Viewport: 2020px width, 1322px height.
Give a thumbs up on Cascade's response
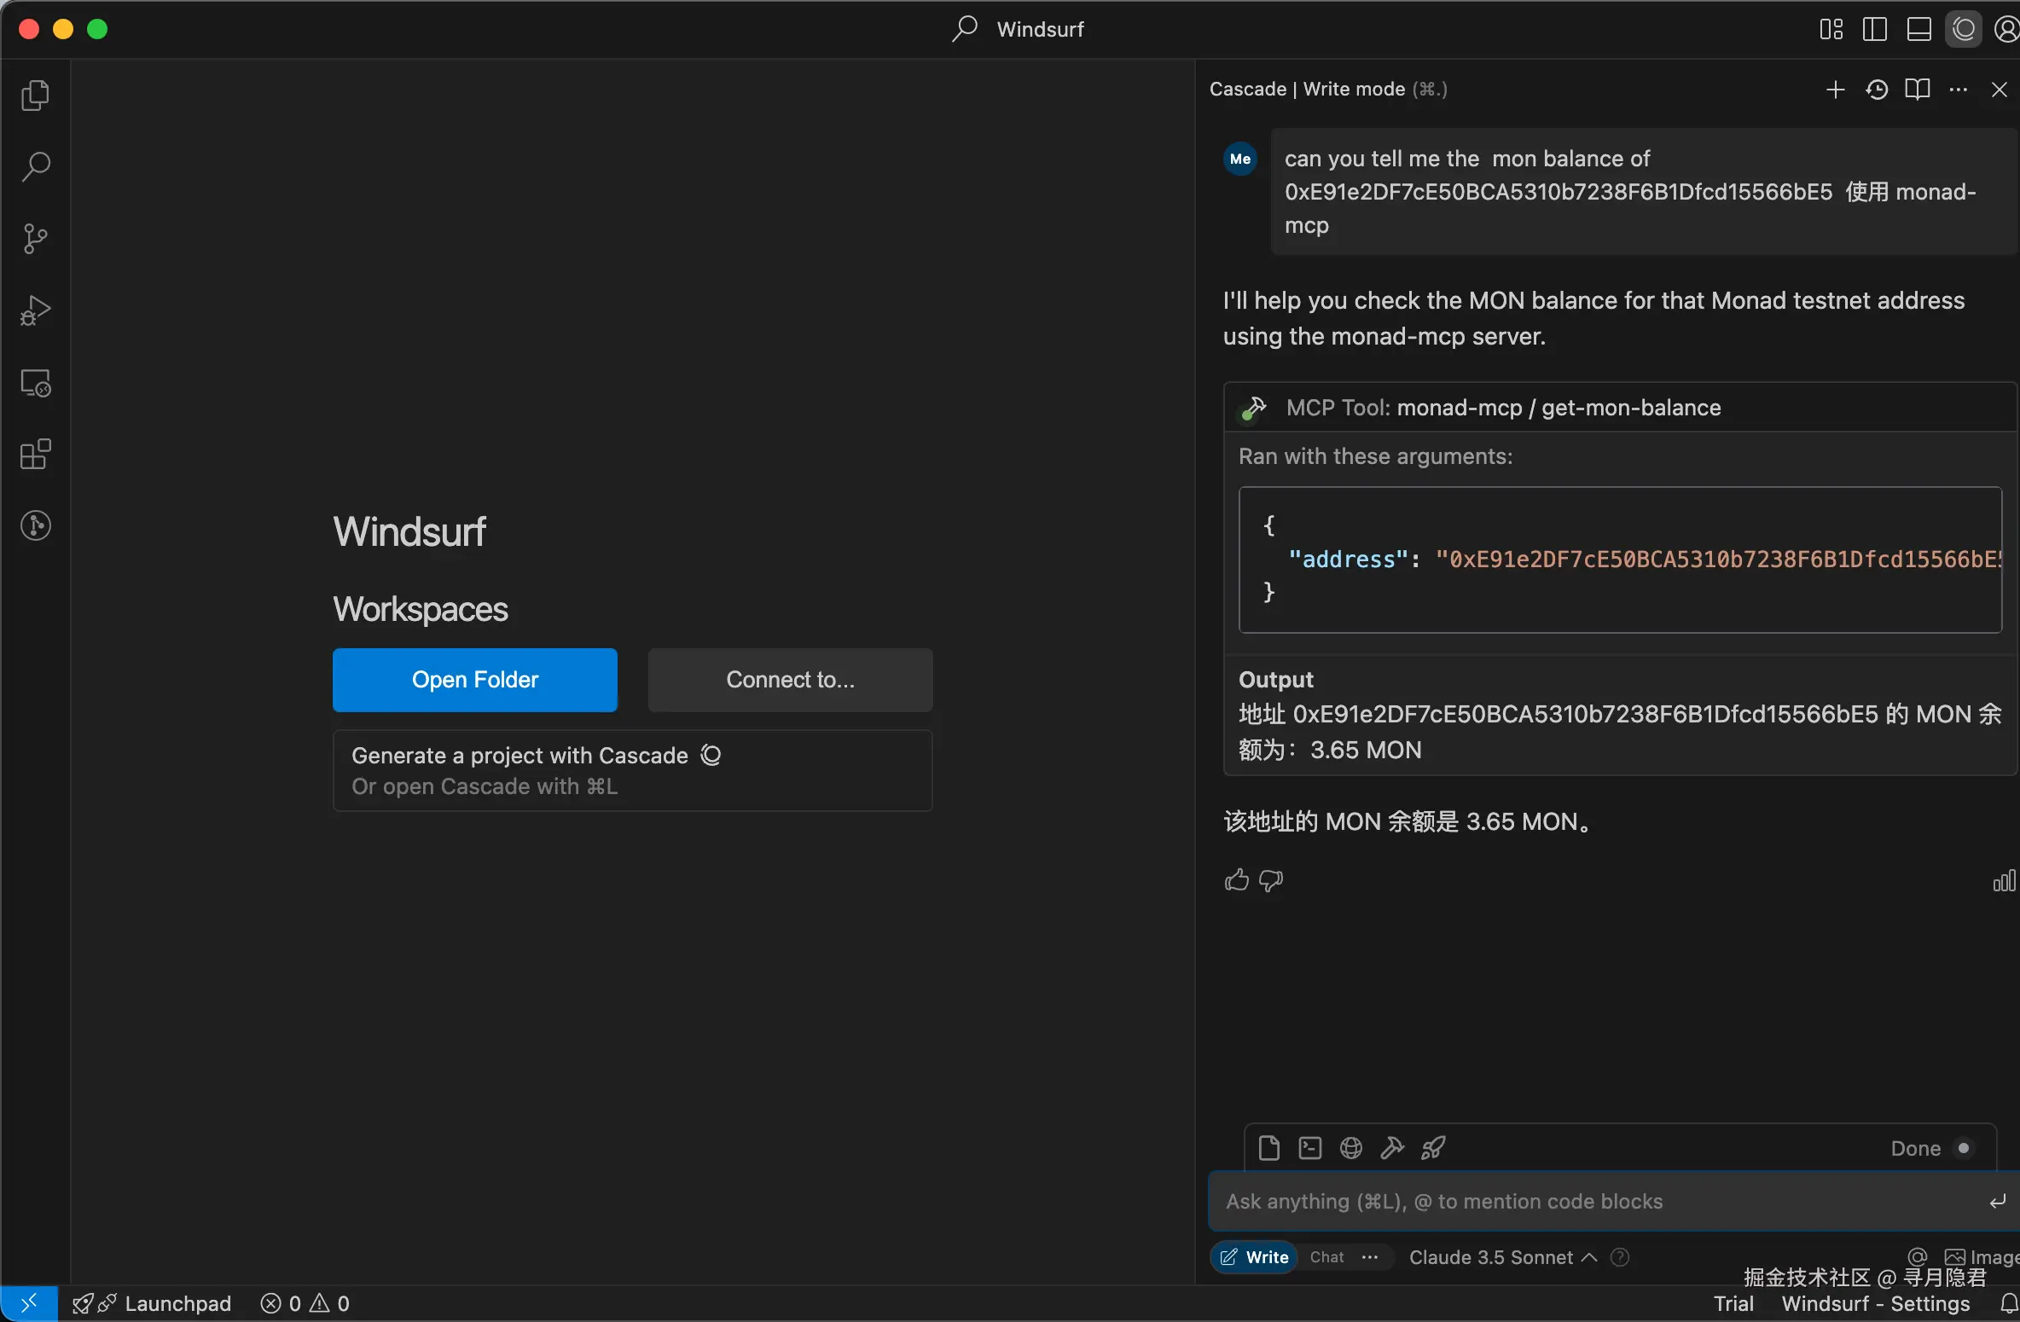tap(1236, 880)
